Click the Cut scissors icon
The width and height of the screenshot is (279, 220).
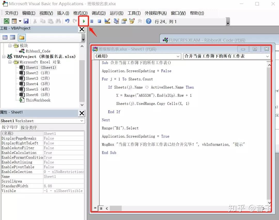click(x=35, y=21)
